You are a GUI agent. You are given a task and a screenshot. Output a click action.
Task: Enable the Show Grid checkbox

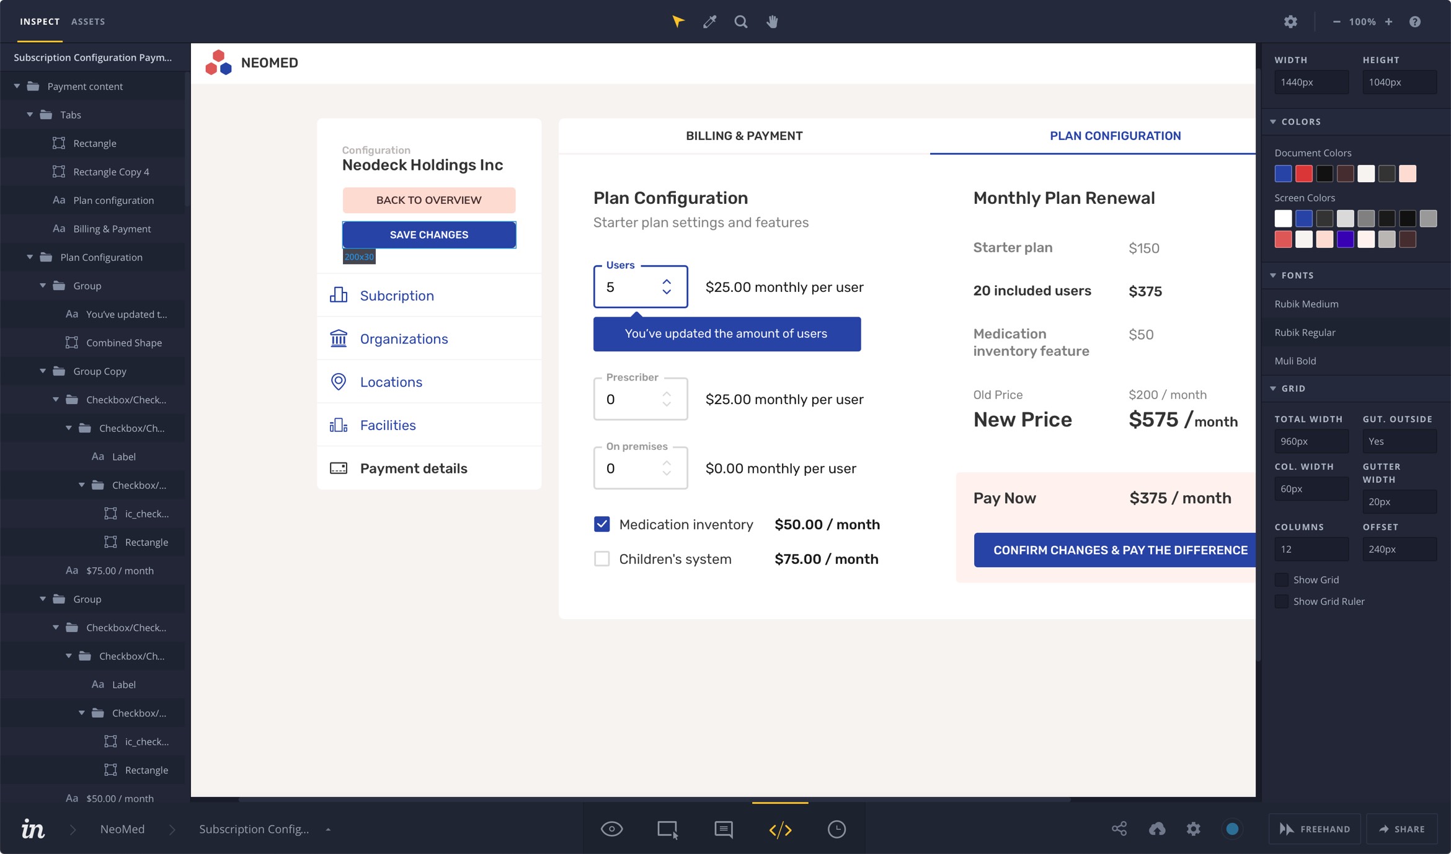pos(1281,579)
